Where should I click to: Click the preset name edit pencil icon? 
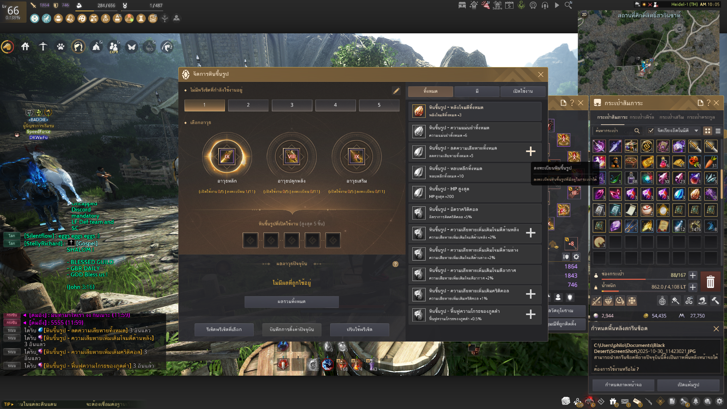tap(396, 91)
